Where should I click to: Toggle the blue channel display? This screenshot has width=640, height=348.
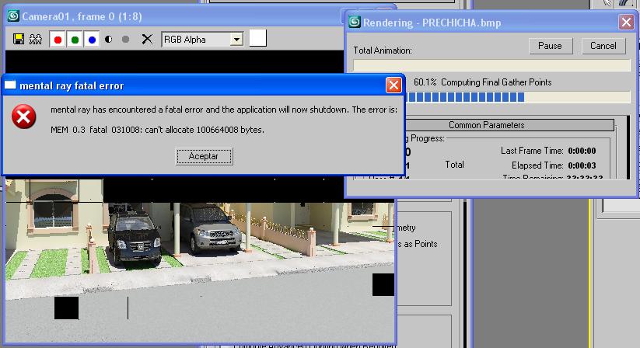click(92, 40)
